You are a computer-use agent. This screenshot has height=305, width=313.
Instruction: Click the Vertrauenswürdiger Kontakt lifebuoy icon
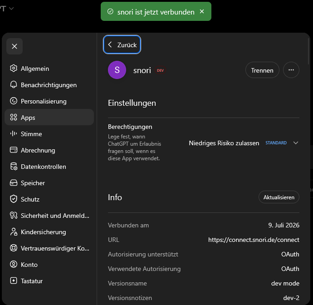14,248
